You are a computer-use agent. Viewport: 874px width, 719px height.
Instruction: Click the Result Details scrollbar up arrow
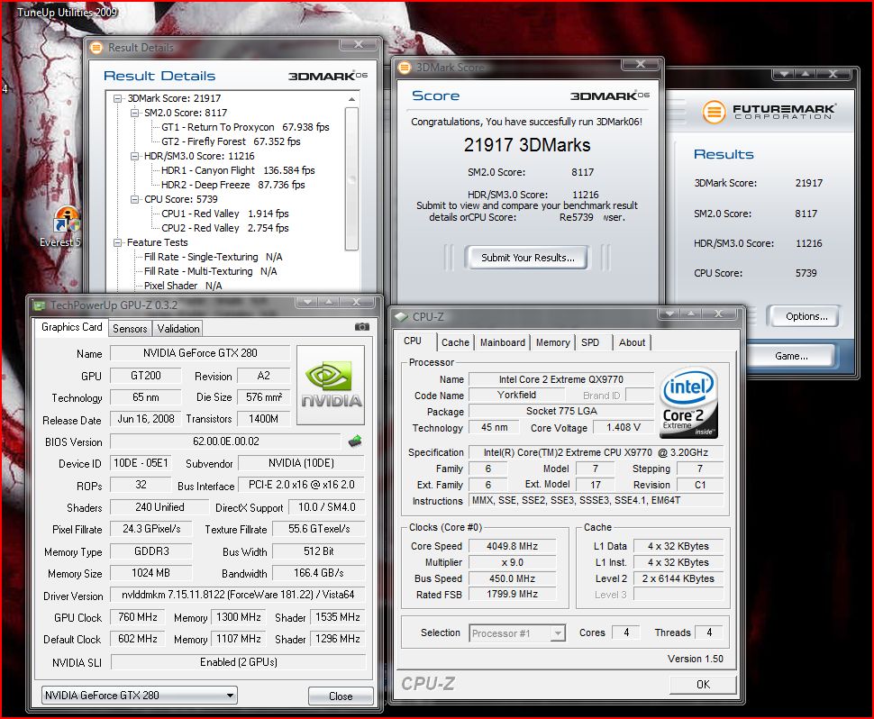[351, 99]
